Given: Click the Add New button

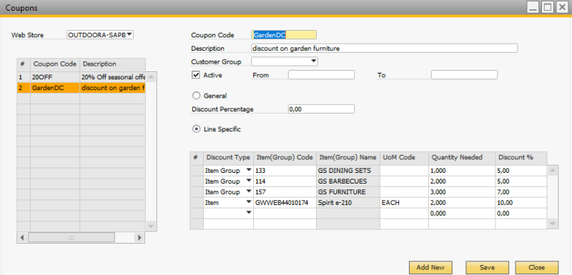Looking at the screenshot, I should (x=431, y=267).
